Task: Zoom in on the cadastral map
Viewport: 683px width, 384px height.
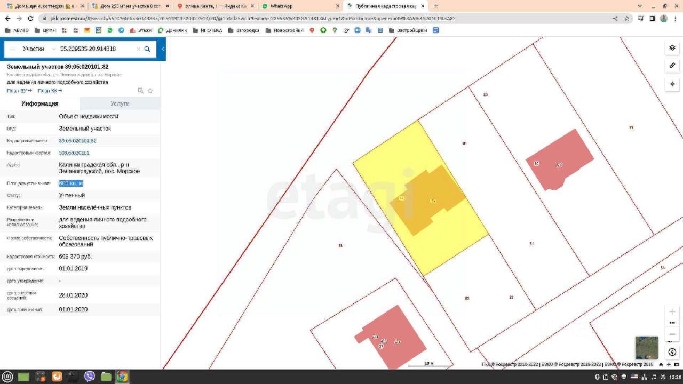Action: pyautogui.click(x=672, y=311)
